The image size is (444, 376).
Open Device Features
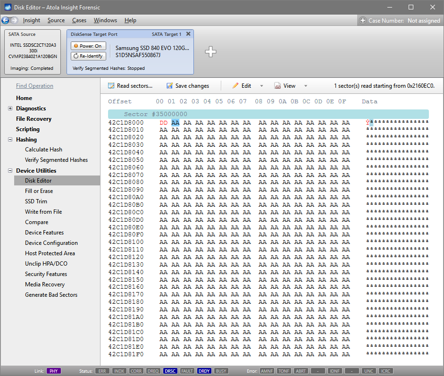click(x=44, y=233)
